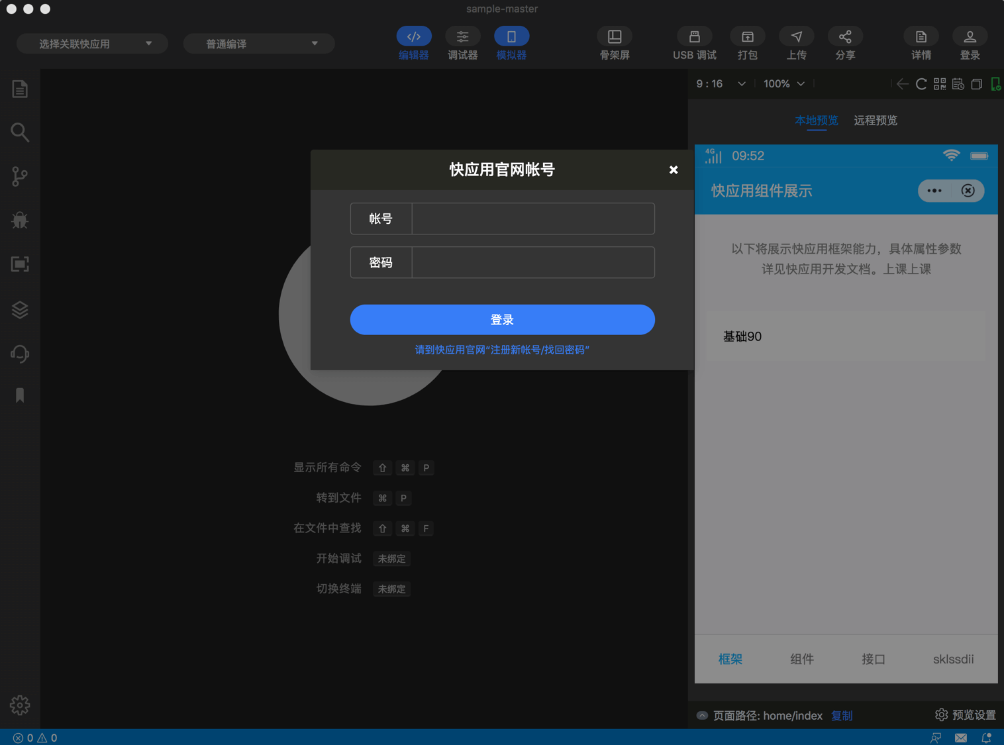Viewport: 1004px width, 745px height.
Task: Open source control panel in sidebar
Action: pos(19,175)
